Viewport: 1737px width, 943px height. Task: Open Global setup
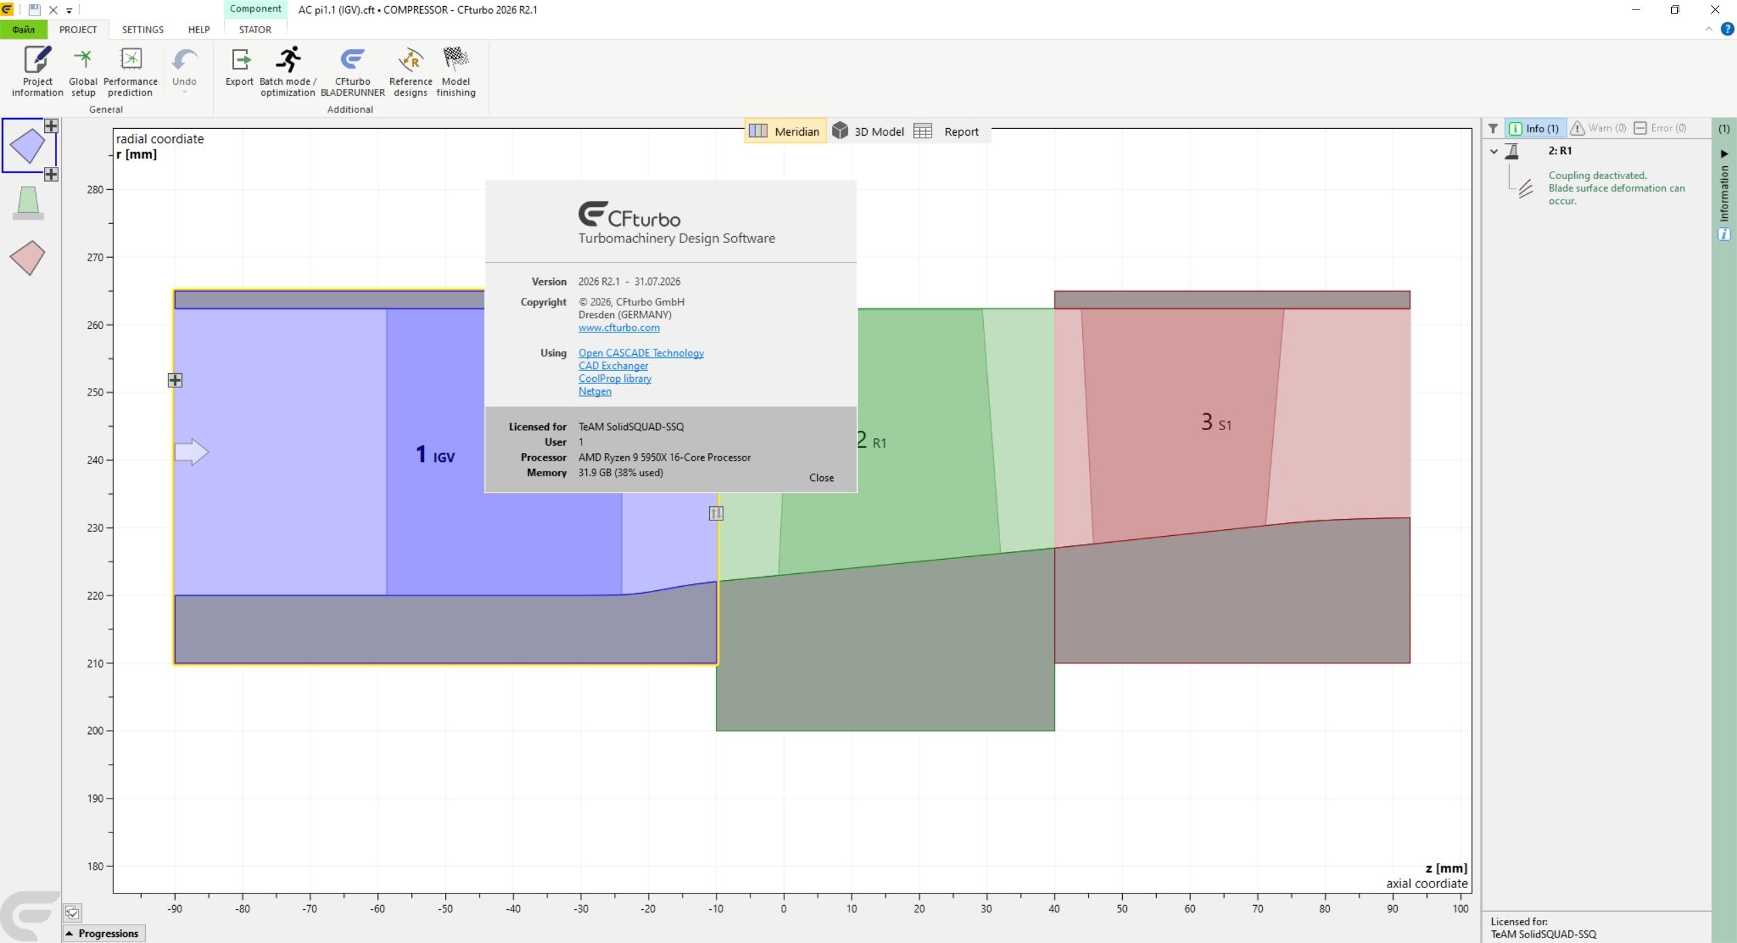click(x=83, y=71)
